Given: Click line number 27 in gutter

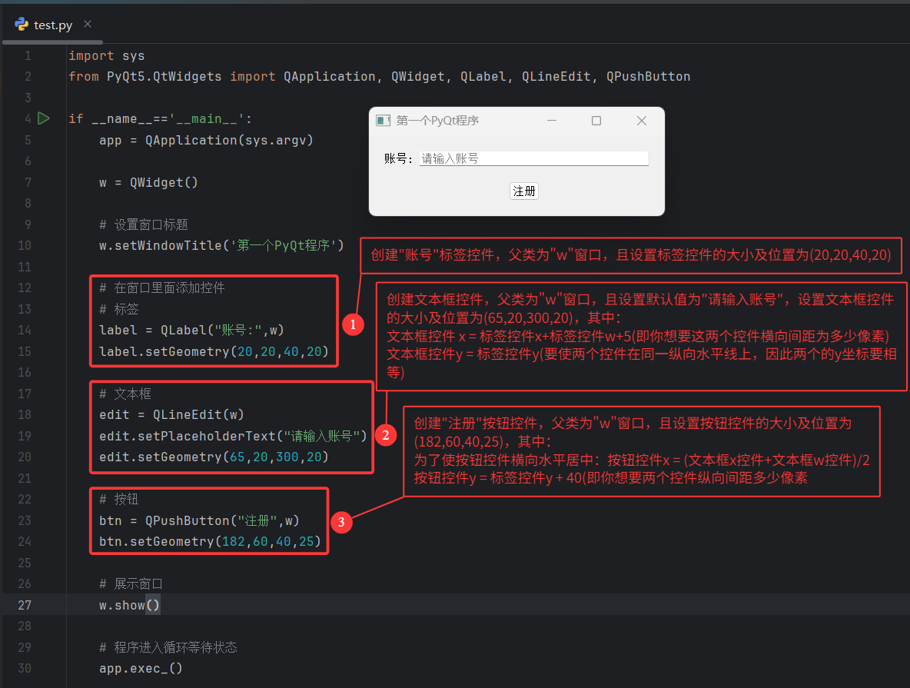Looking at the screenshot, I should pyautogui.click(x=25, y=605).
